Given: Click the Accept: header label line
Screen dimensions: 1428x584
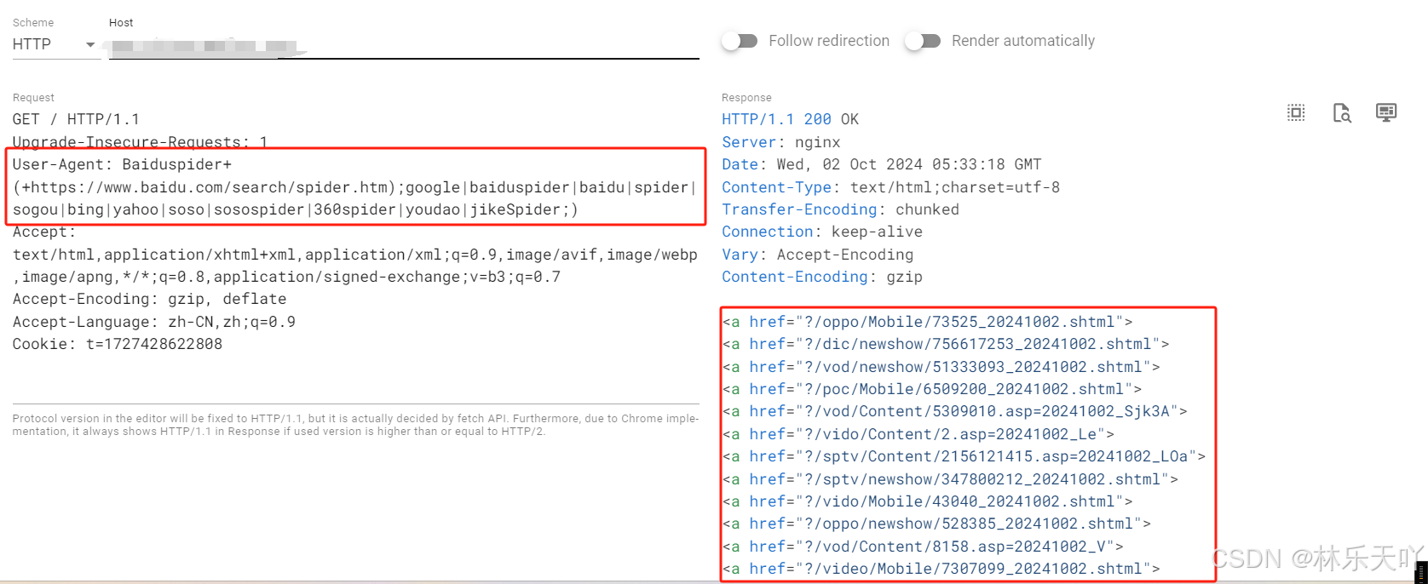Looking at the screenshot, I should point(44,232).
